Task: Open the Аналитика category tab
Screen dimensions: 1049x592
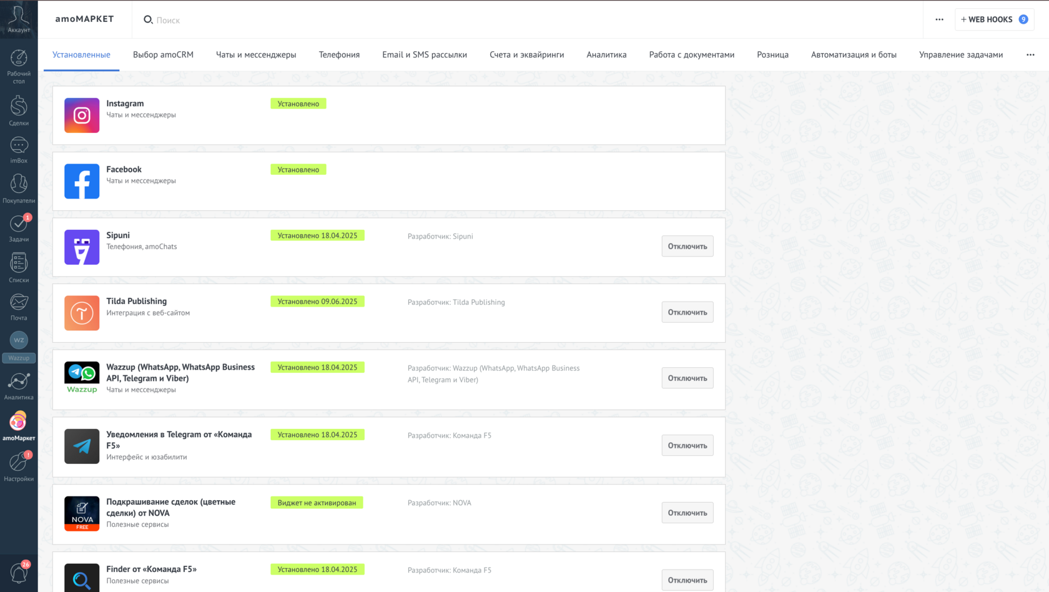Action: click(x=606, y=55)
